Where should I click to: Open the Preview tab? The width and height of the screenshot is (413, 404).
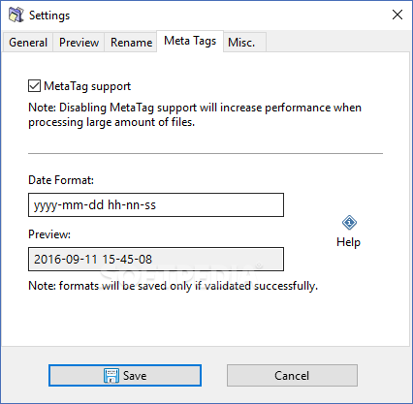[x=79, y=43]
